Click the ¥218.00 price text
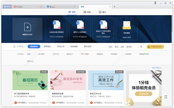174x108 pixels. point(81,103)
